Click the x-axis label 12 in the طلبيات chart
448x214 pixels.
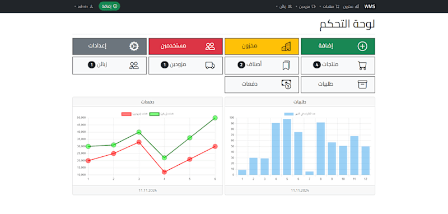click(x=366, y=179)
